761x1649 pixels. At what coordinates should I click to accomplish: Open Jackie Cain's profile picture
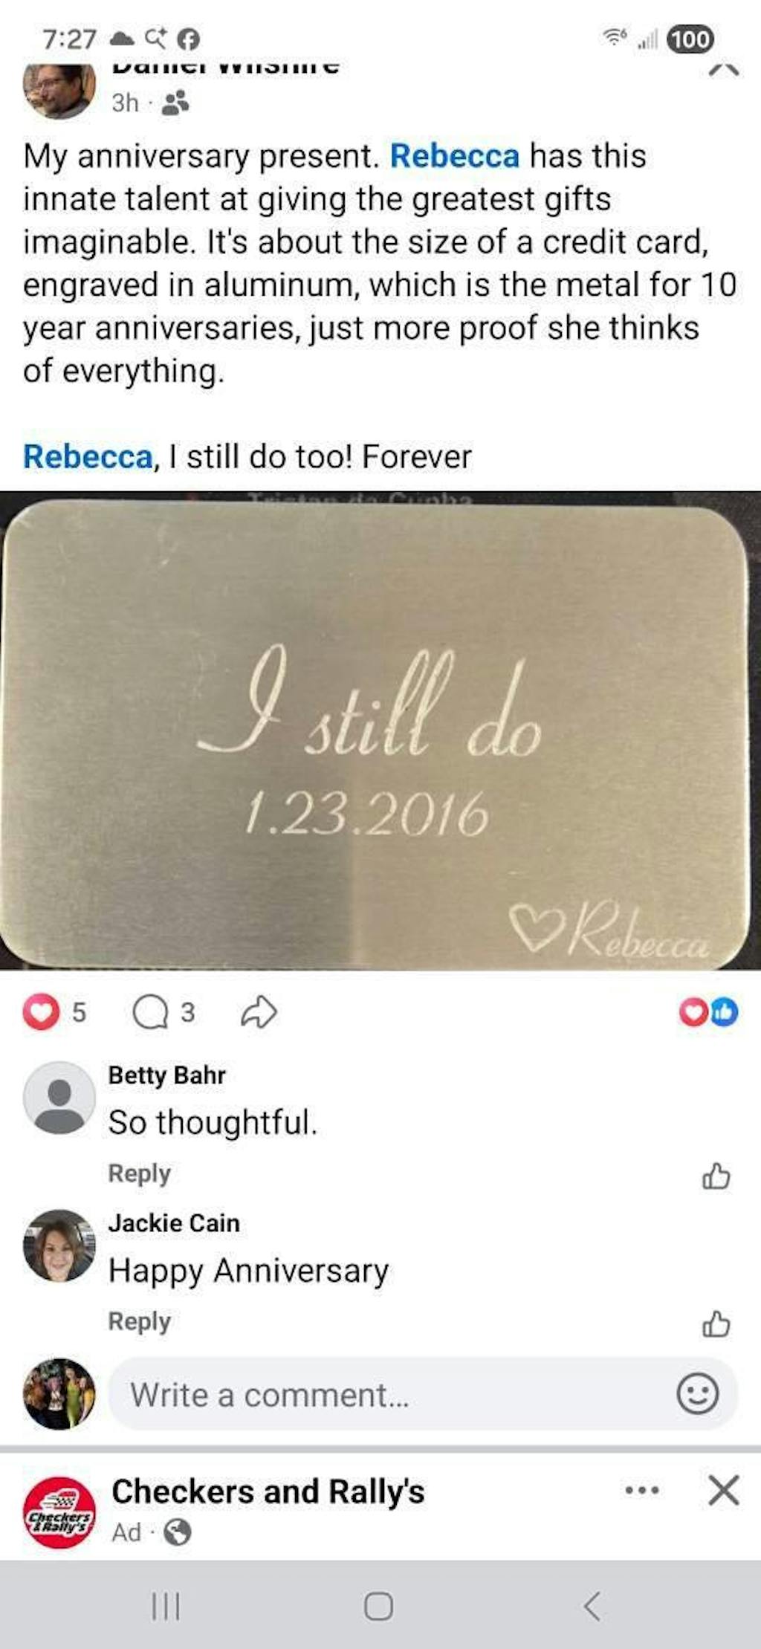59,1245
